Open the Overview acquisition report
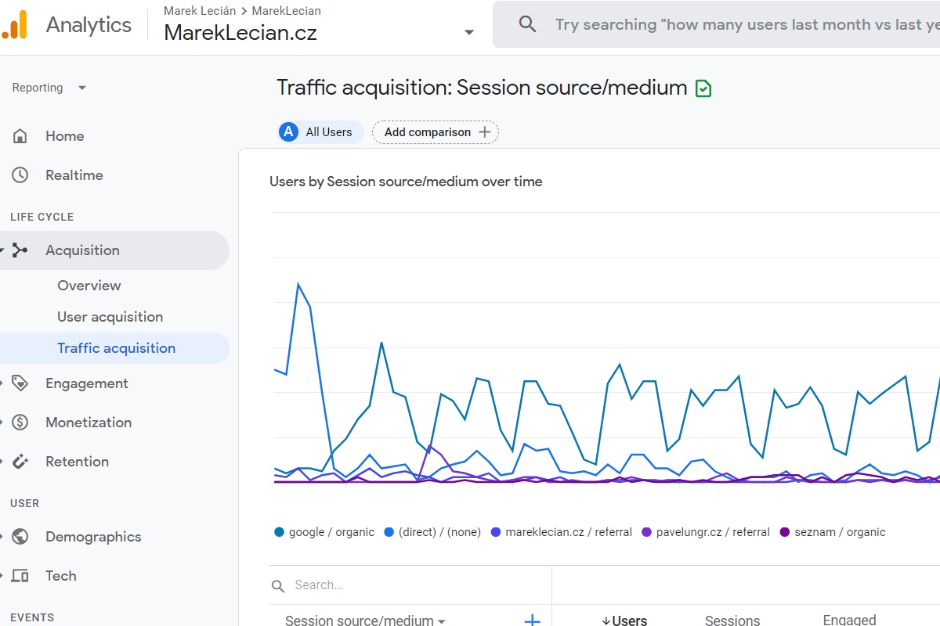940x626 pixels. tap(89, 286)
